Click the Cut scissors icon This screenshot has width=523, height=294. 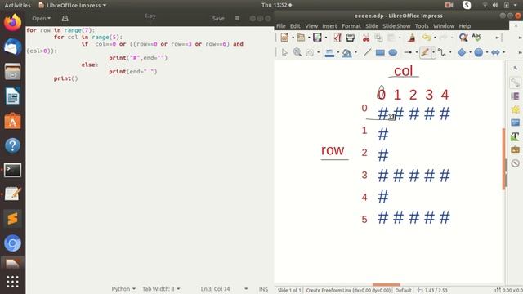coord(366,38)
